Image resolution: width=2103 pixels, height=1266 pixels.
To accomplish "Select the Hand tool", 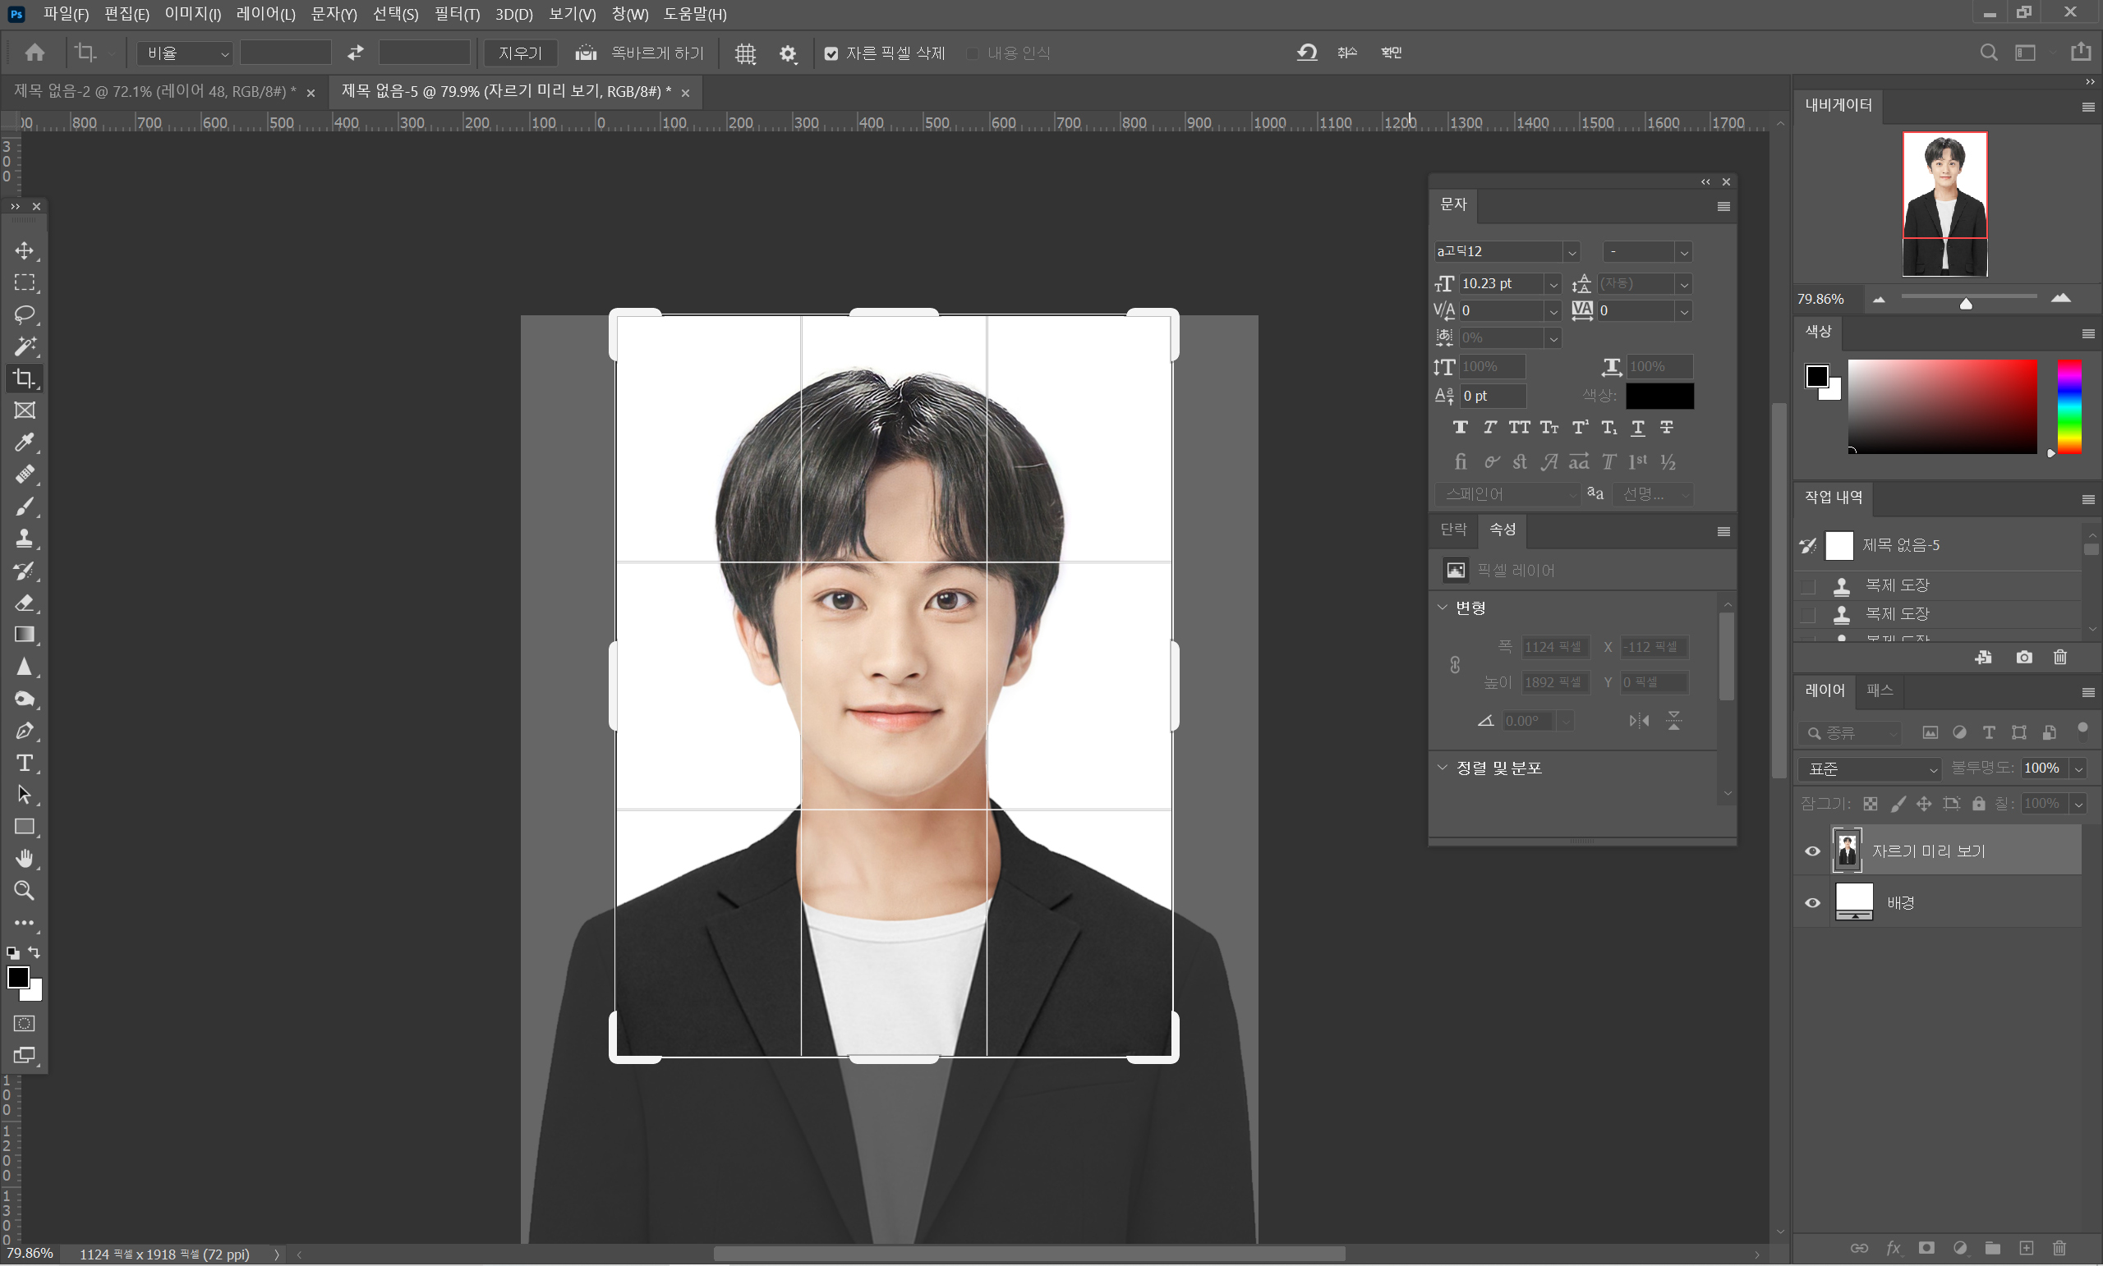I will tap(24, 858).
